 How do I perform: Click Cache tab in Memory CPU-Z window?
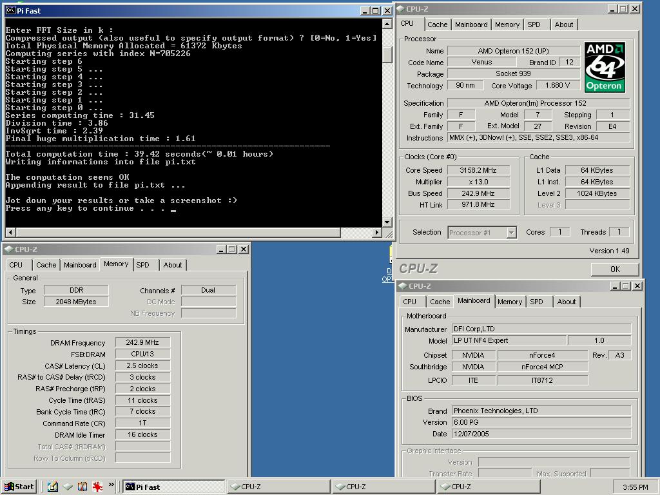46,265
